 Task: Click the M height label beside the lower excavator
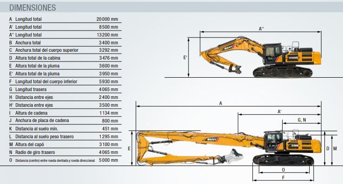335,148
